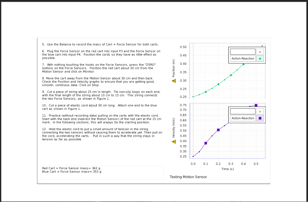The width and height of the screenshot is (308, 202).
Task: Select Action-Reaciton label in velocity legend
Action: pos(243,118)
